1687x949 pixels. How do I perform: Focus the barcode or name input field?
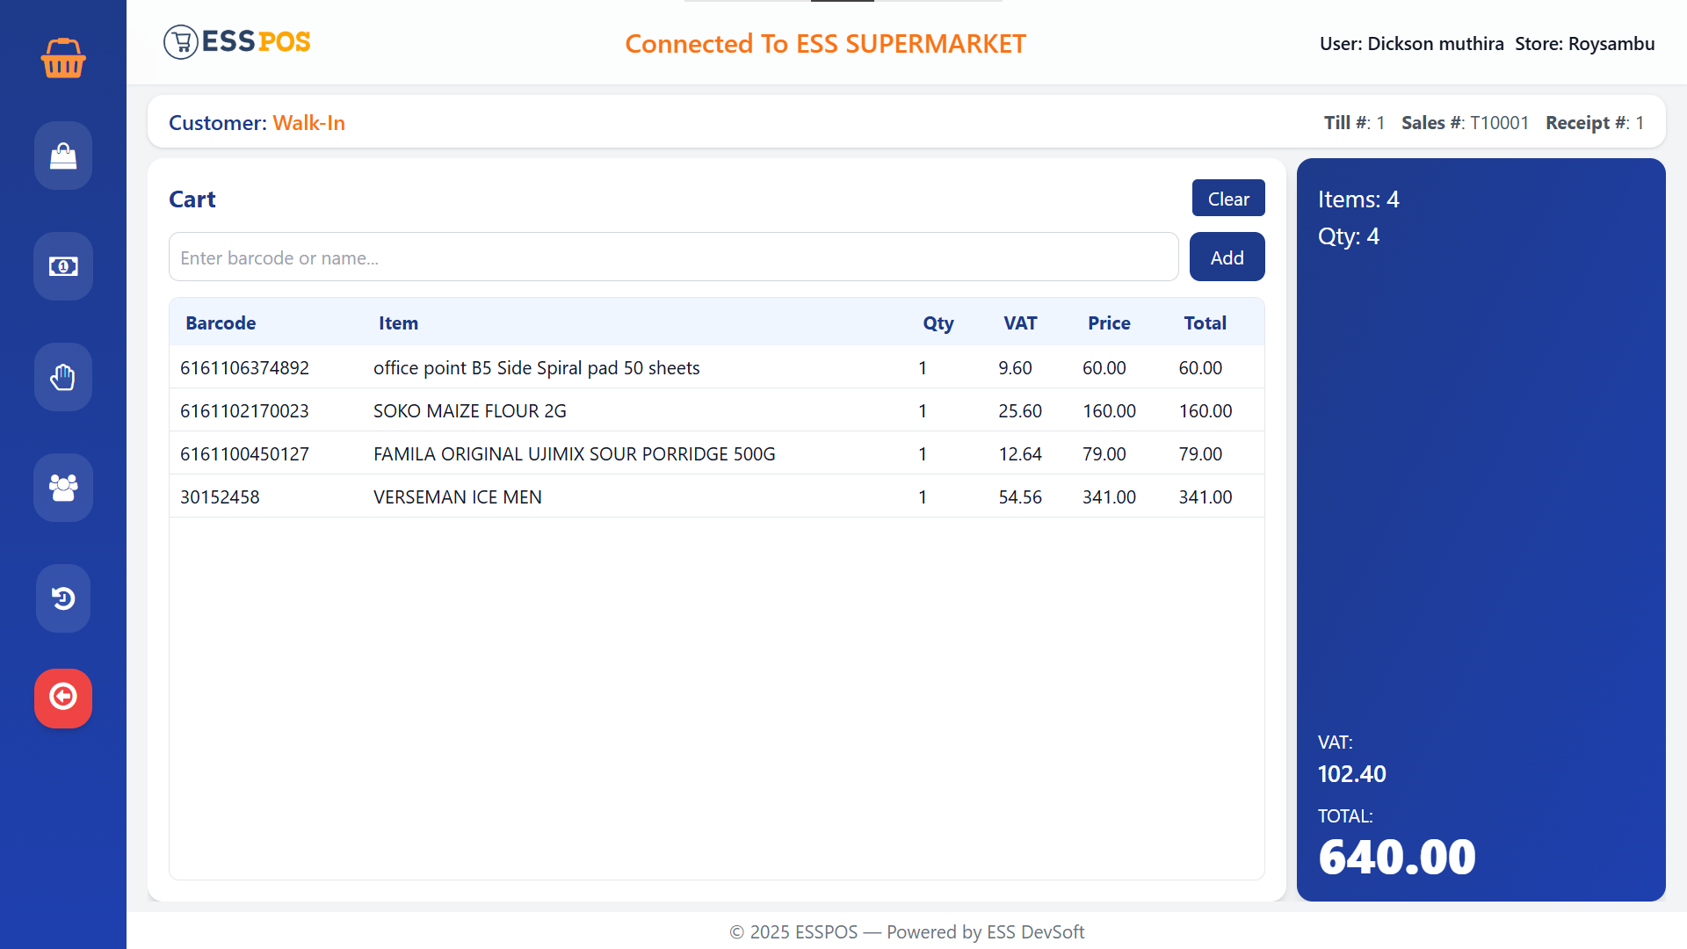pos(673,257)
